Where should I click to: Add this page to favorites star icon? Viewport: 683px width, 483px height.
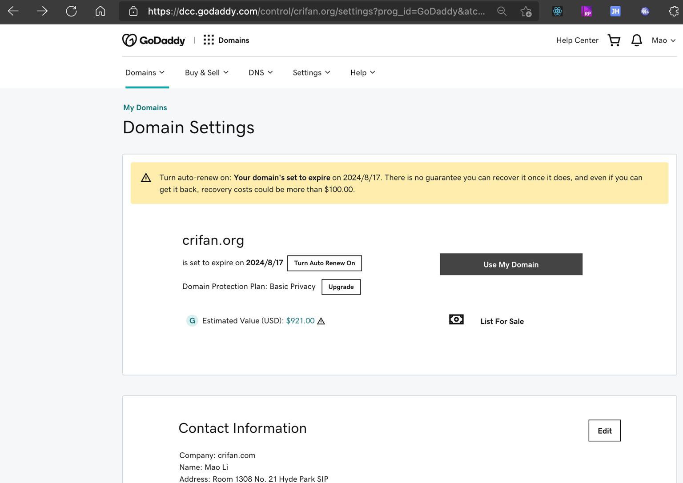[x=526, y=12]
